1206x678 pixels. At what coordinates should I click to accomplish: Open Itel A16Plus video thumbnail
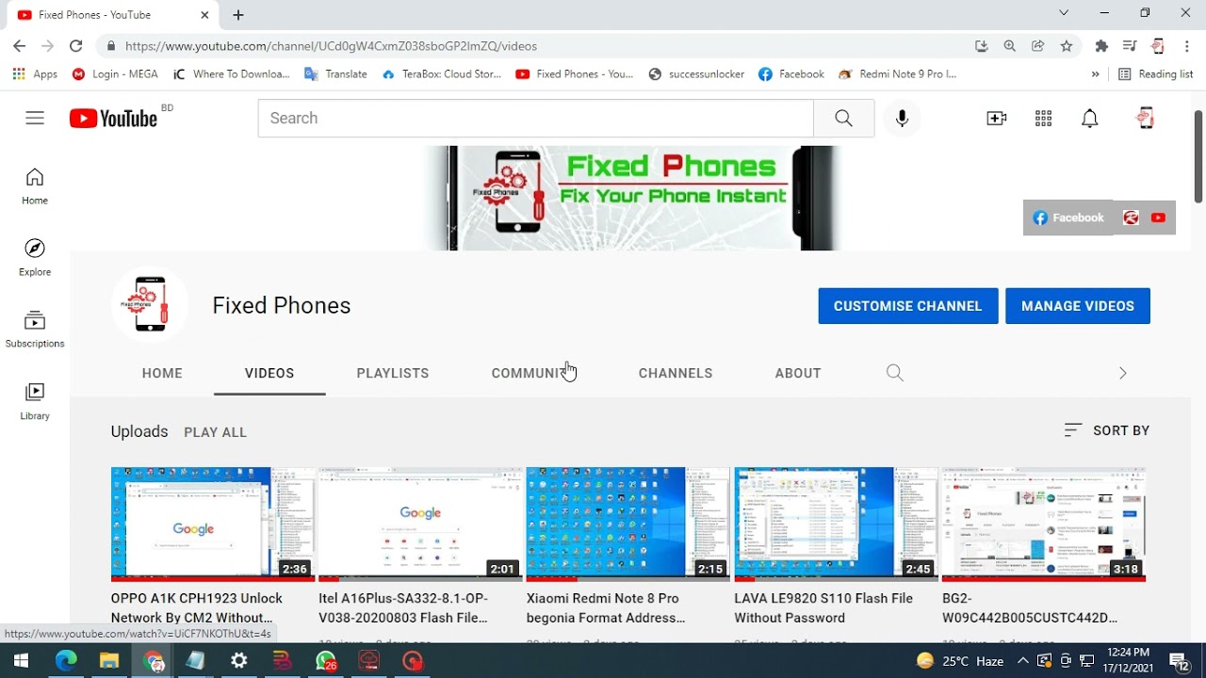coord(420,524)
